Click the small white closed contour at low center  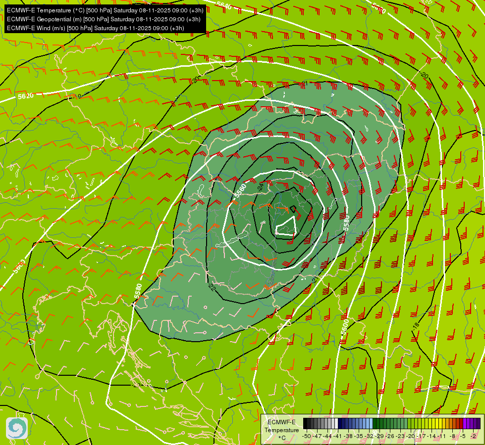[x=286, y=226]
